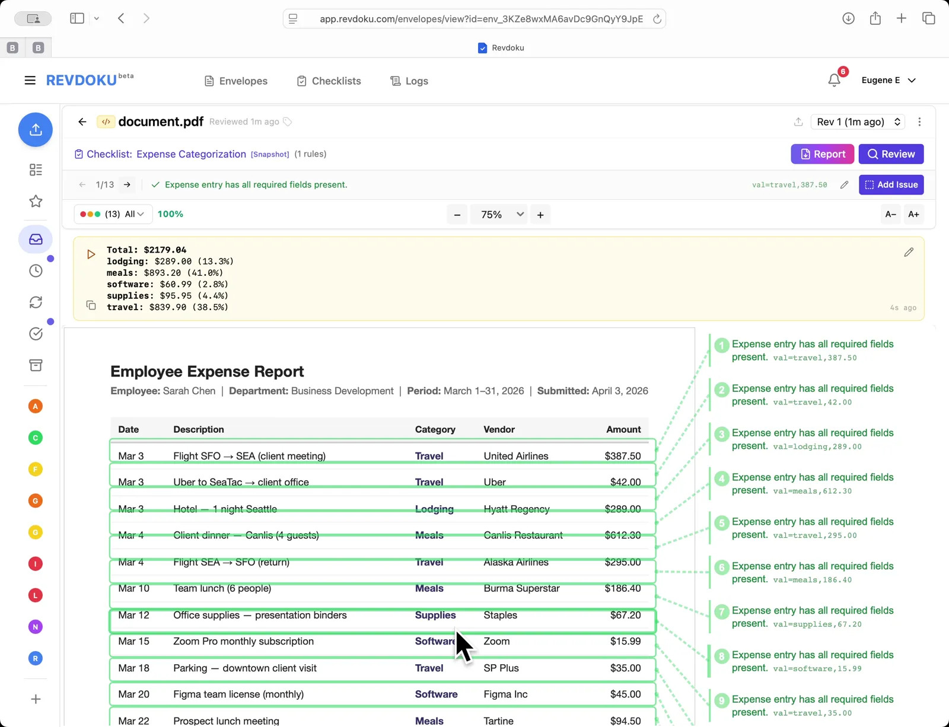Copy summary using the copy icon
Image resolution: width=949 pixels, height=727 pixels.
click(91, 305)
